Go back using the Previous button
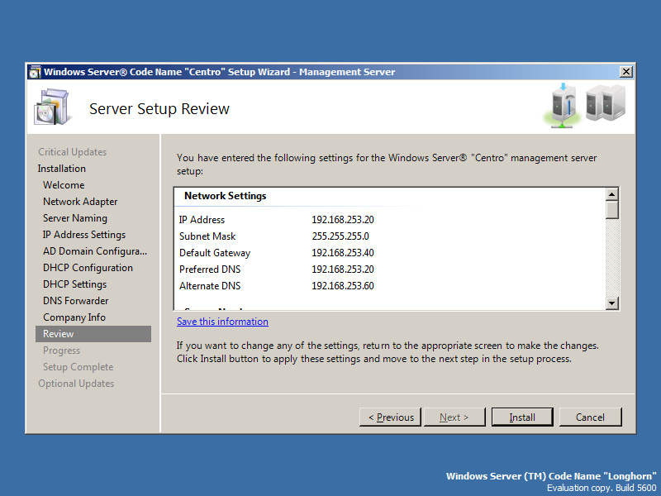 390,417
